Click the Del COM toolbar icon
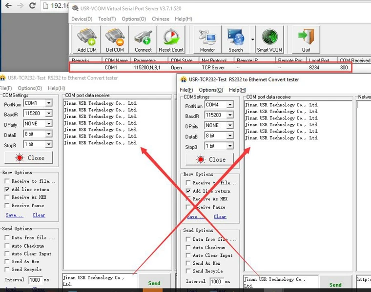Image resolution: width=371 pixels, height=292 pixels. (x=115, y=39)
